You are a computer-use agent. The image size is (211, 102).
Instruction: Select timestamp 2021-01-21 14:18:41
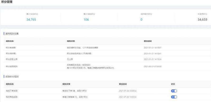tap(153, 54)
